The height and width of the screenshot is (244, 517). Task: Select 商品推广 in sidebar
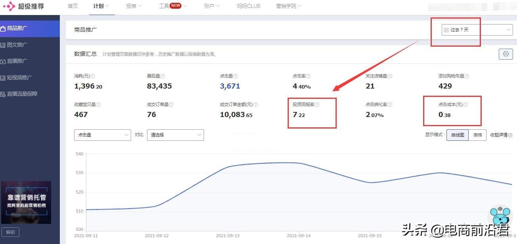pos(30,28)
